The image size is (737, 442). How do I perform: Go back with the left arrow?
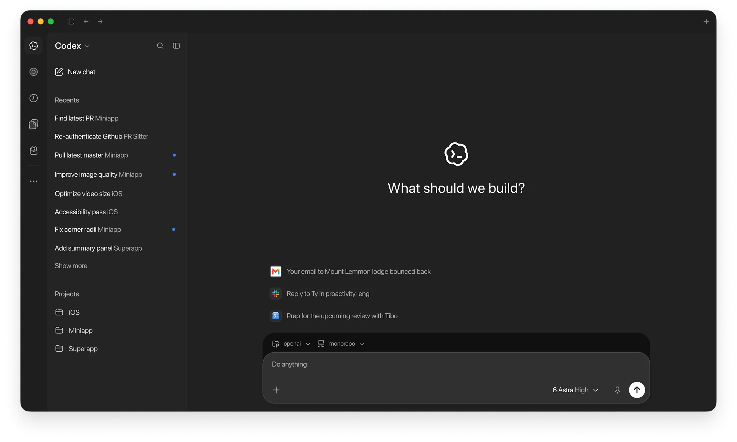[86, 22]
